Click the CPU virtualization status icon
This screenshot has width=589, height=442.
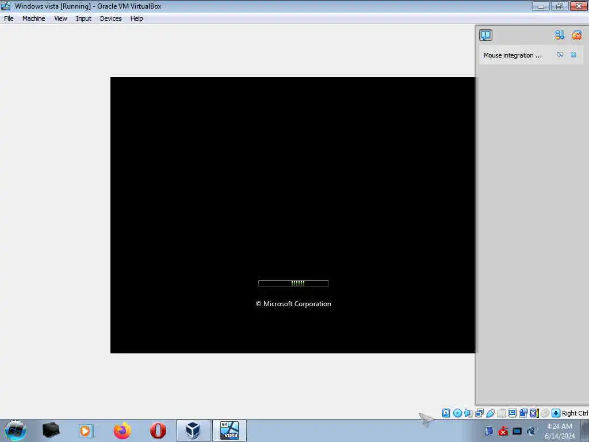534,413
